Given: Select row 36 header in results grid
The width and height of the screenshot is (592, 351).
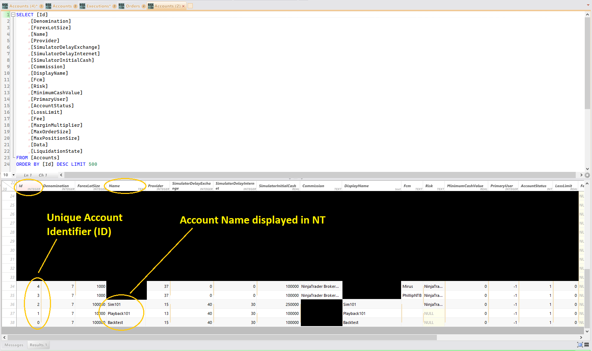Looking at the screenshot, I should (x=9, y=304).
